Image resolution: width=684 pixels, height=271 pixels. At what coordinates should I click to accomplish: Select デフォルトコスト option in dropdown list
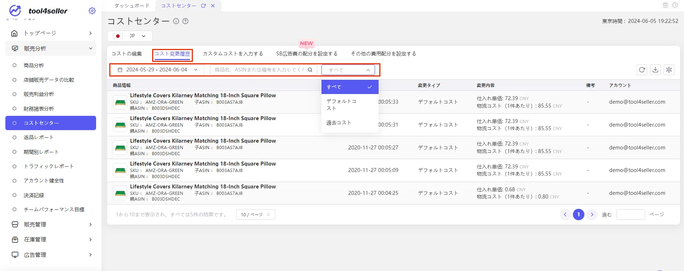tap(350, 105)
